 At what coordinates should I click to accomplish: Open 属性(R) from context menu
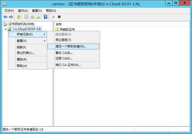28,59
